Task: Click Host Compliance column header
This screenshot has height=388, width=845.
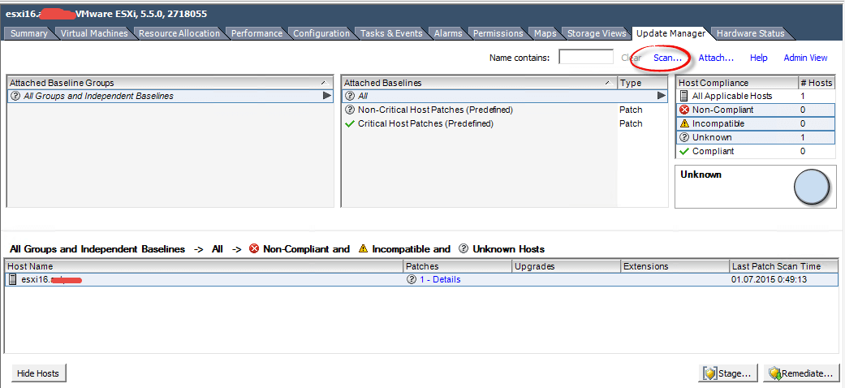Action: pyautogui.click(x=737, y=83)
